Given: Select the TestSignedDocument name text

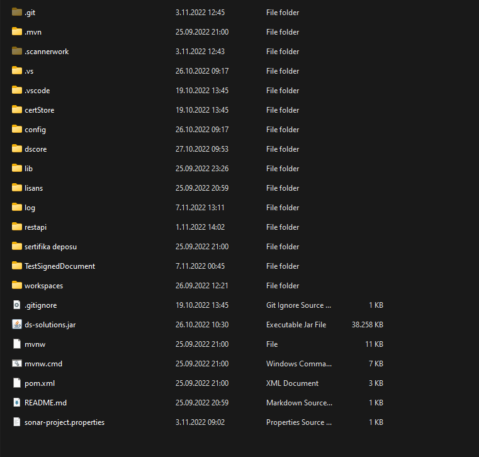Looking at the screenshot, I should coord(60,266).
